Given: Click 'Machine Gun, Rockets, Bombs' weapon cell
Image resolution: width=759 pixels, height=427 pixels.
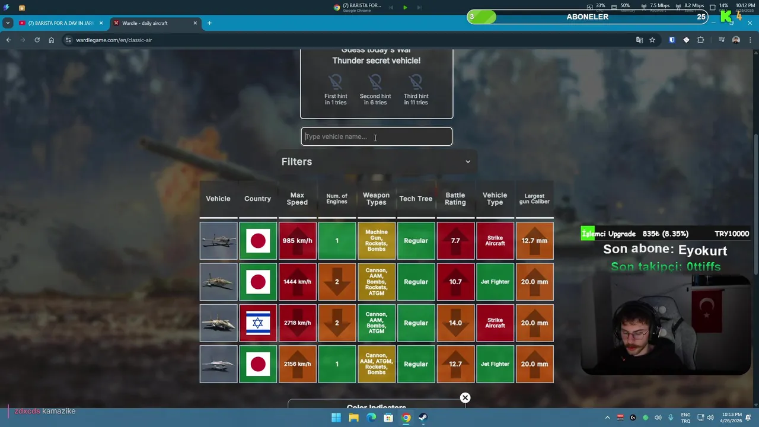Looking at the screenshot, I should (x=377, y=241).
